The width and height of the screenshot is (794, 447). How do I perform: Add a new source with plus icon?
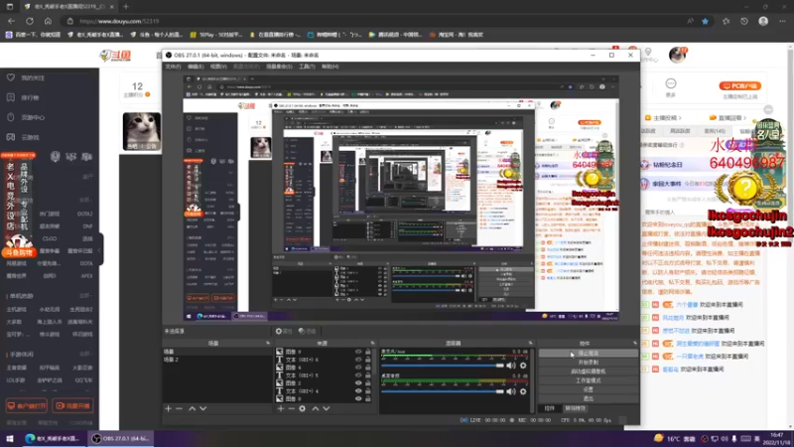tap(281, 408)
